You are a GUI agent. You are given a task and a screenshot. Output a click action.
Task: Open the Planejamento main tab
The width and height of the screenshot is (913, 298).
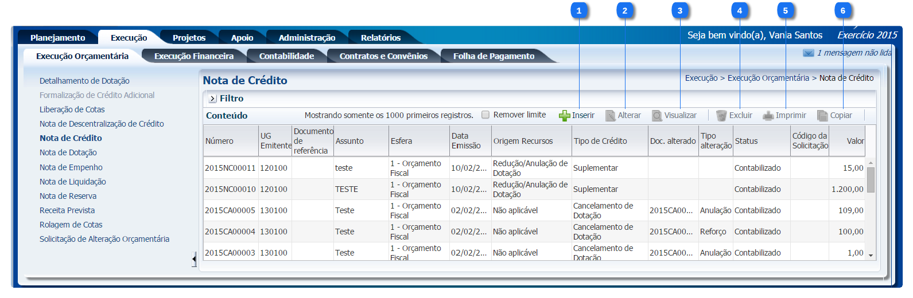[x=57, y=38]
